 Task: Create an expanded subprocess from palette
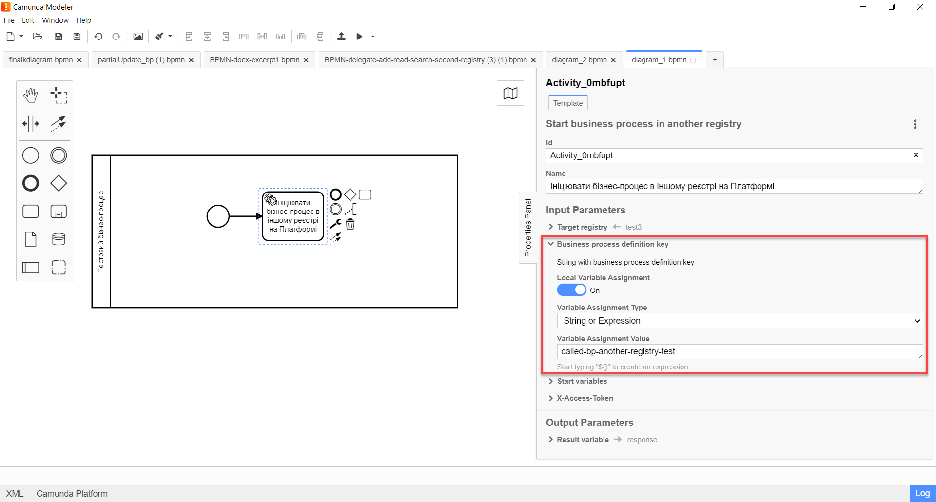[x=58, y=212]
